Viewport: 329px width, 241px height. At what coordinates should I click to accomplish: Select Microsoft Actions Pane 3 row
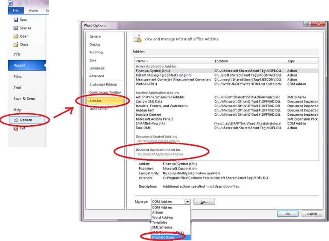pos(227,119)
